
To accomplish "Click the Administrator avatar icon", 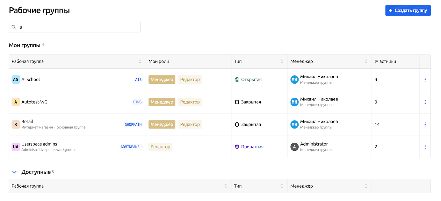I will tap(294, 147).
